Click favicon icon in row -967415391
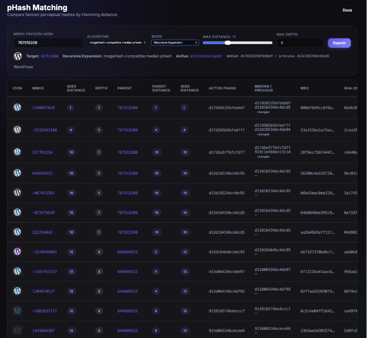367x338 pixels. (x=17, y=193)
